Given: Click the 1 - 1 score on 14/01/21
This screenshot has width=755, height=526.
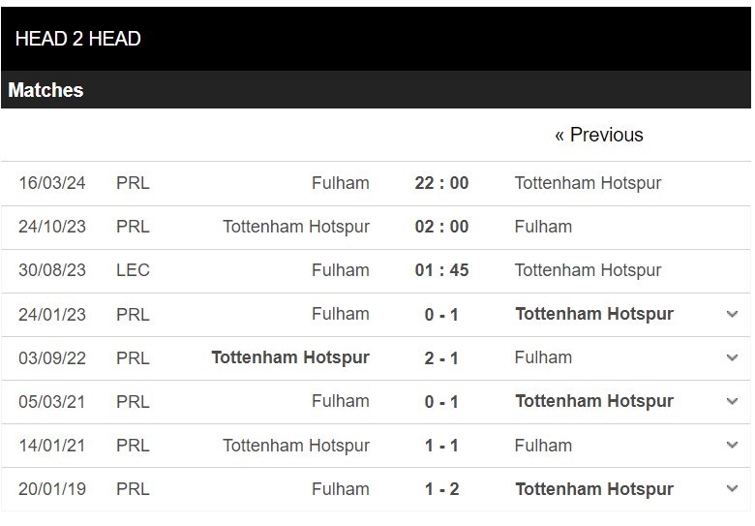Looking at the screenshot, I should point(441,446).
